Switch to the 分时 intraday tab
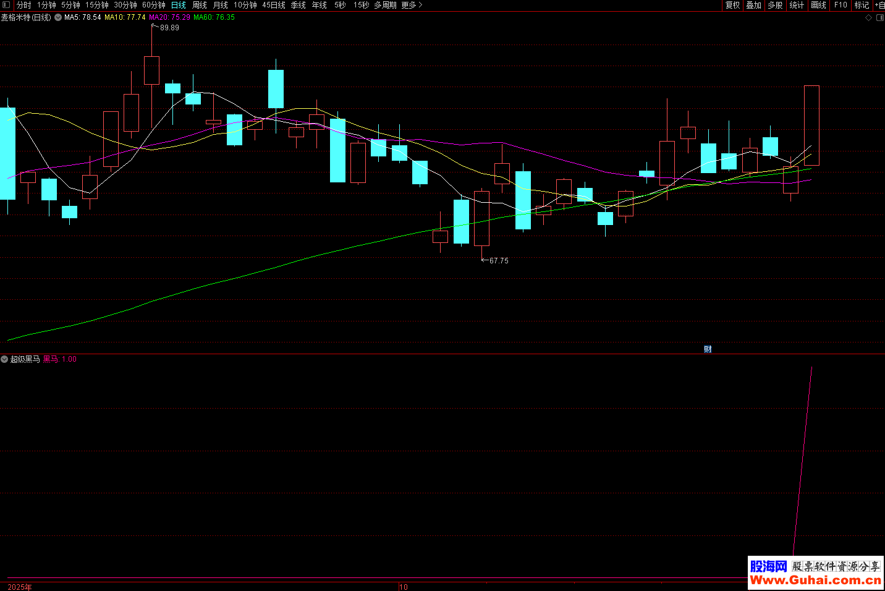The width and height of the screenshot is (885, 591). pyautogui.click(x=23, y=5)
